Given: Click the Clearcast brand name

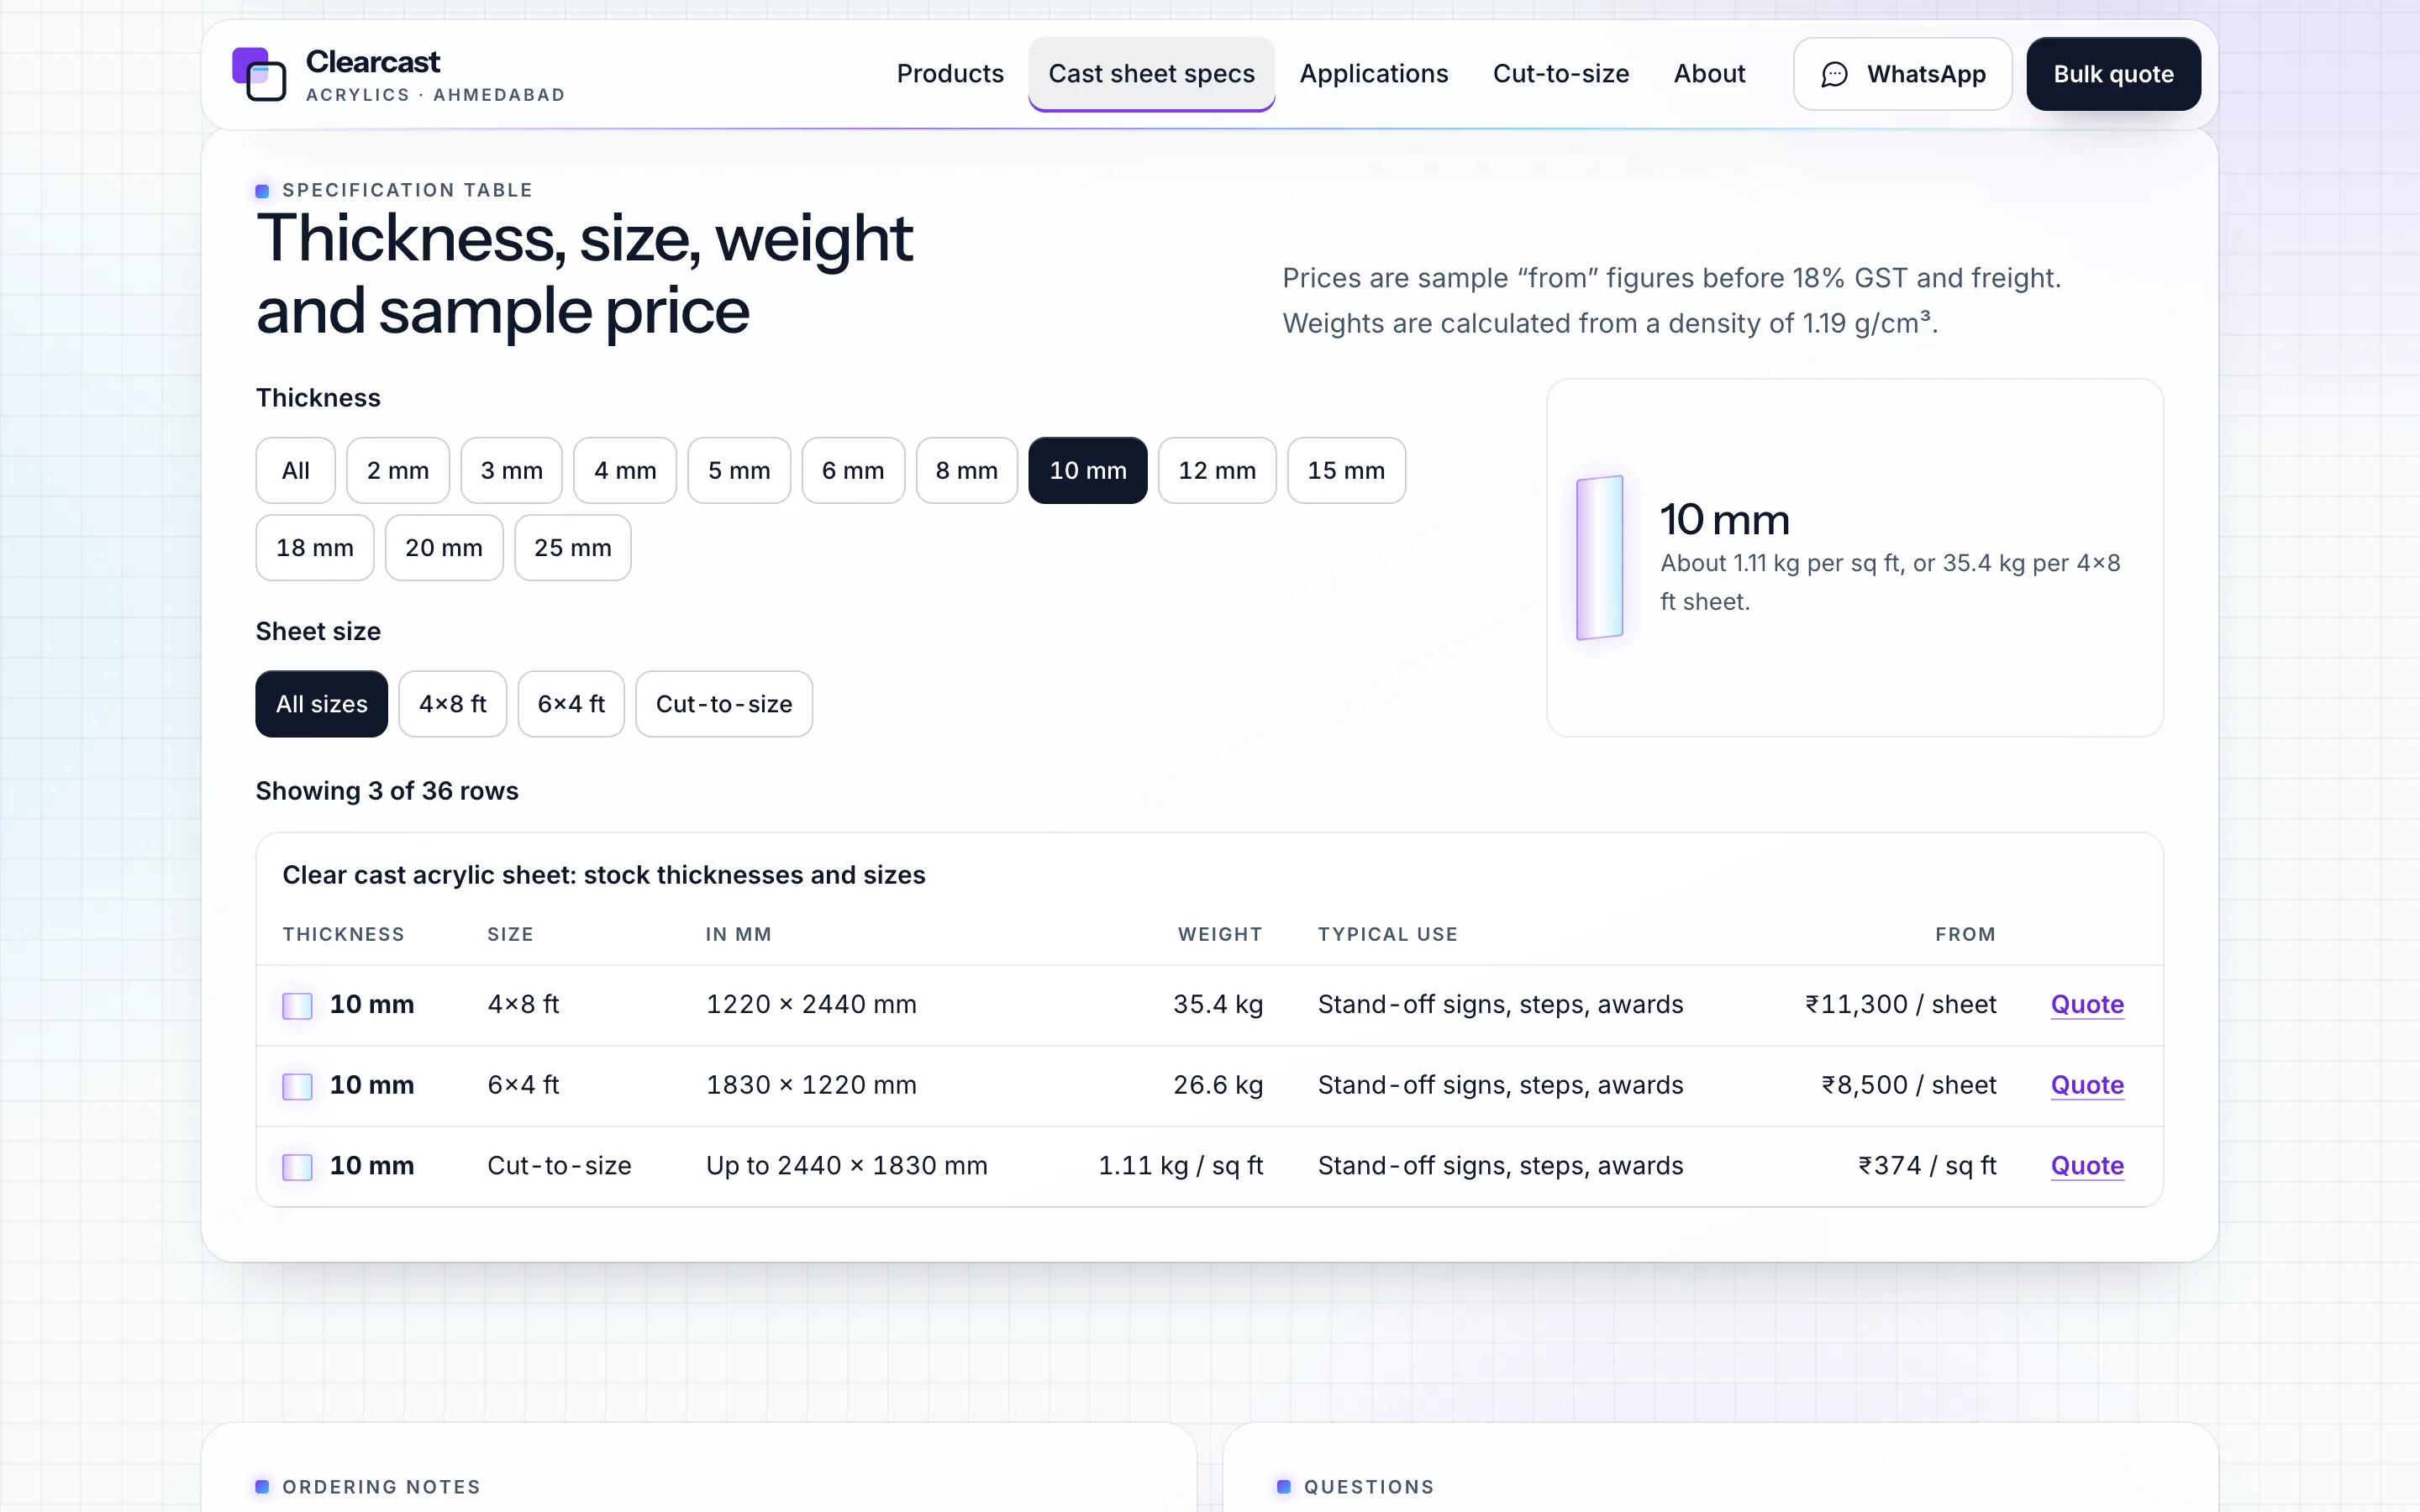Looking at the screenshot, I should point(373,62).
